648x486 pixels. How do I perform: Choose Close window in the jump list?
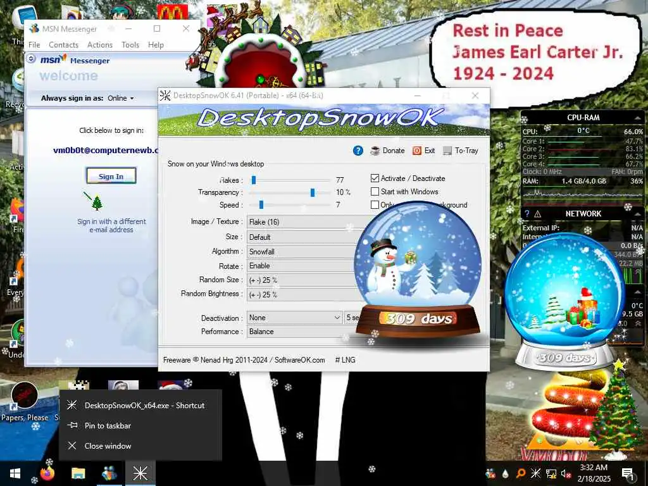(x=140, y=446)
